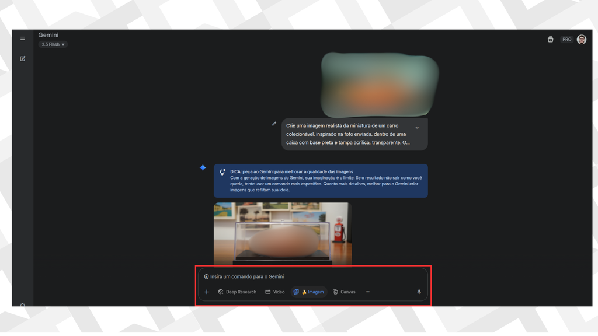Screen dimensions: 598x336
Task: Disable the active Imagem tool
Action: coord(308,292)
